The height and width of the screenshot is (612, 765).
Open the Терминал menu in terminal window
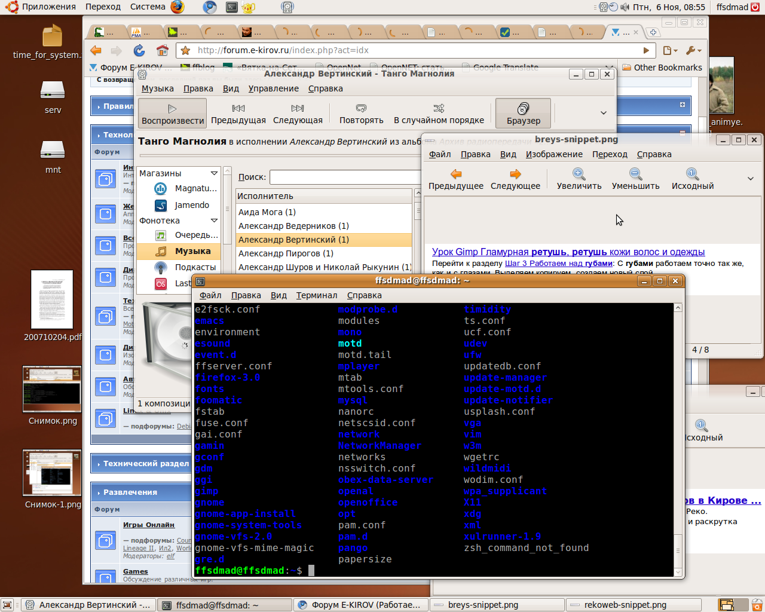pos(316,295)
